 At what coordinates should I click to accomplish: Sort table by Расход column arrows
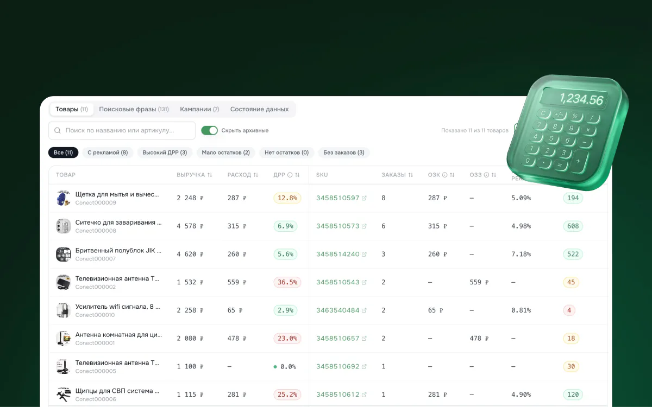[x=256, y=175]
